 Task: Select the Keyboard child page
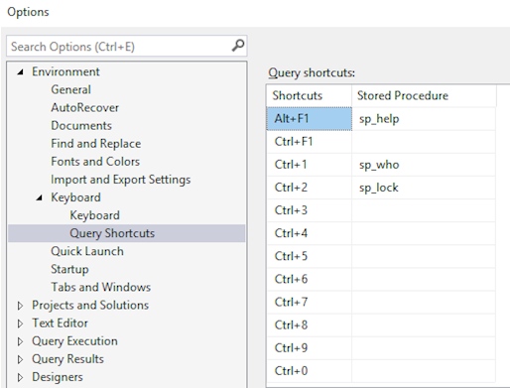click(94, 215)
